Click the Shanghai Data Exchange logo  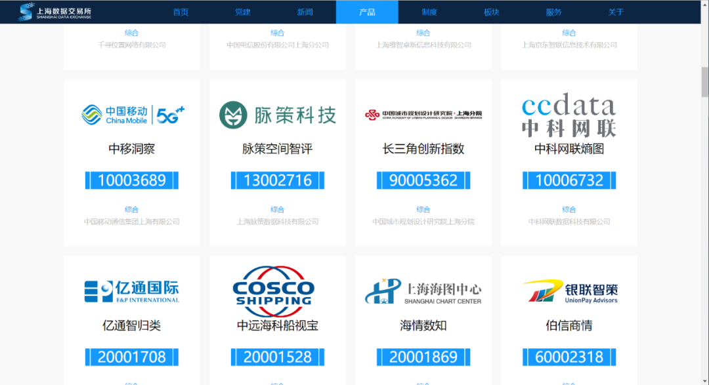click(x=54, y=12)
